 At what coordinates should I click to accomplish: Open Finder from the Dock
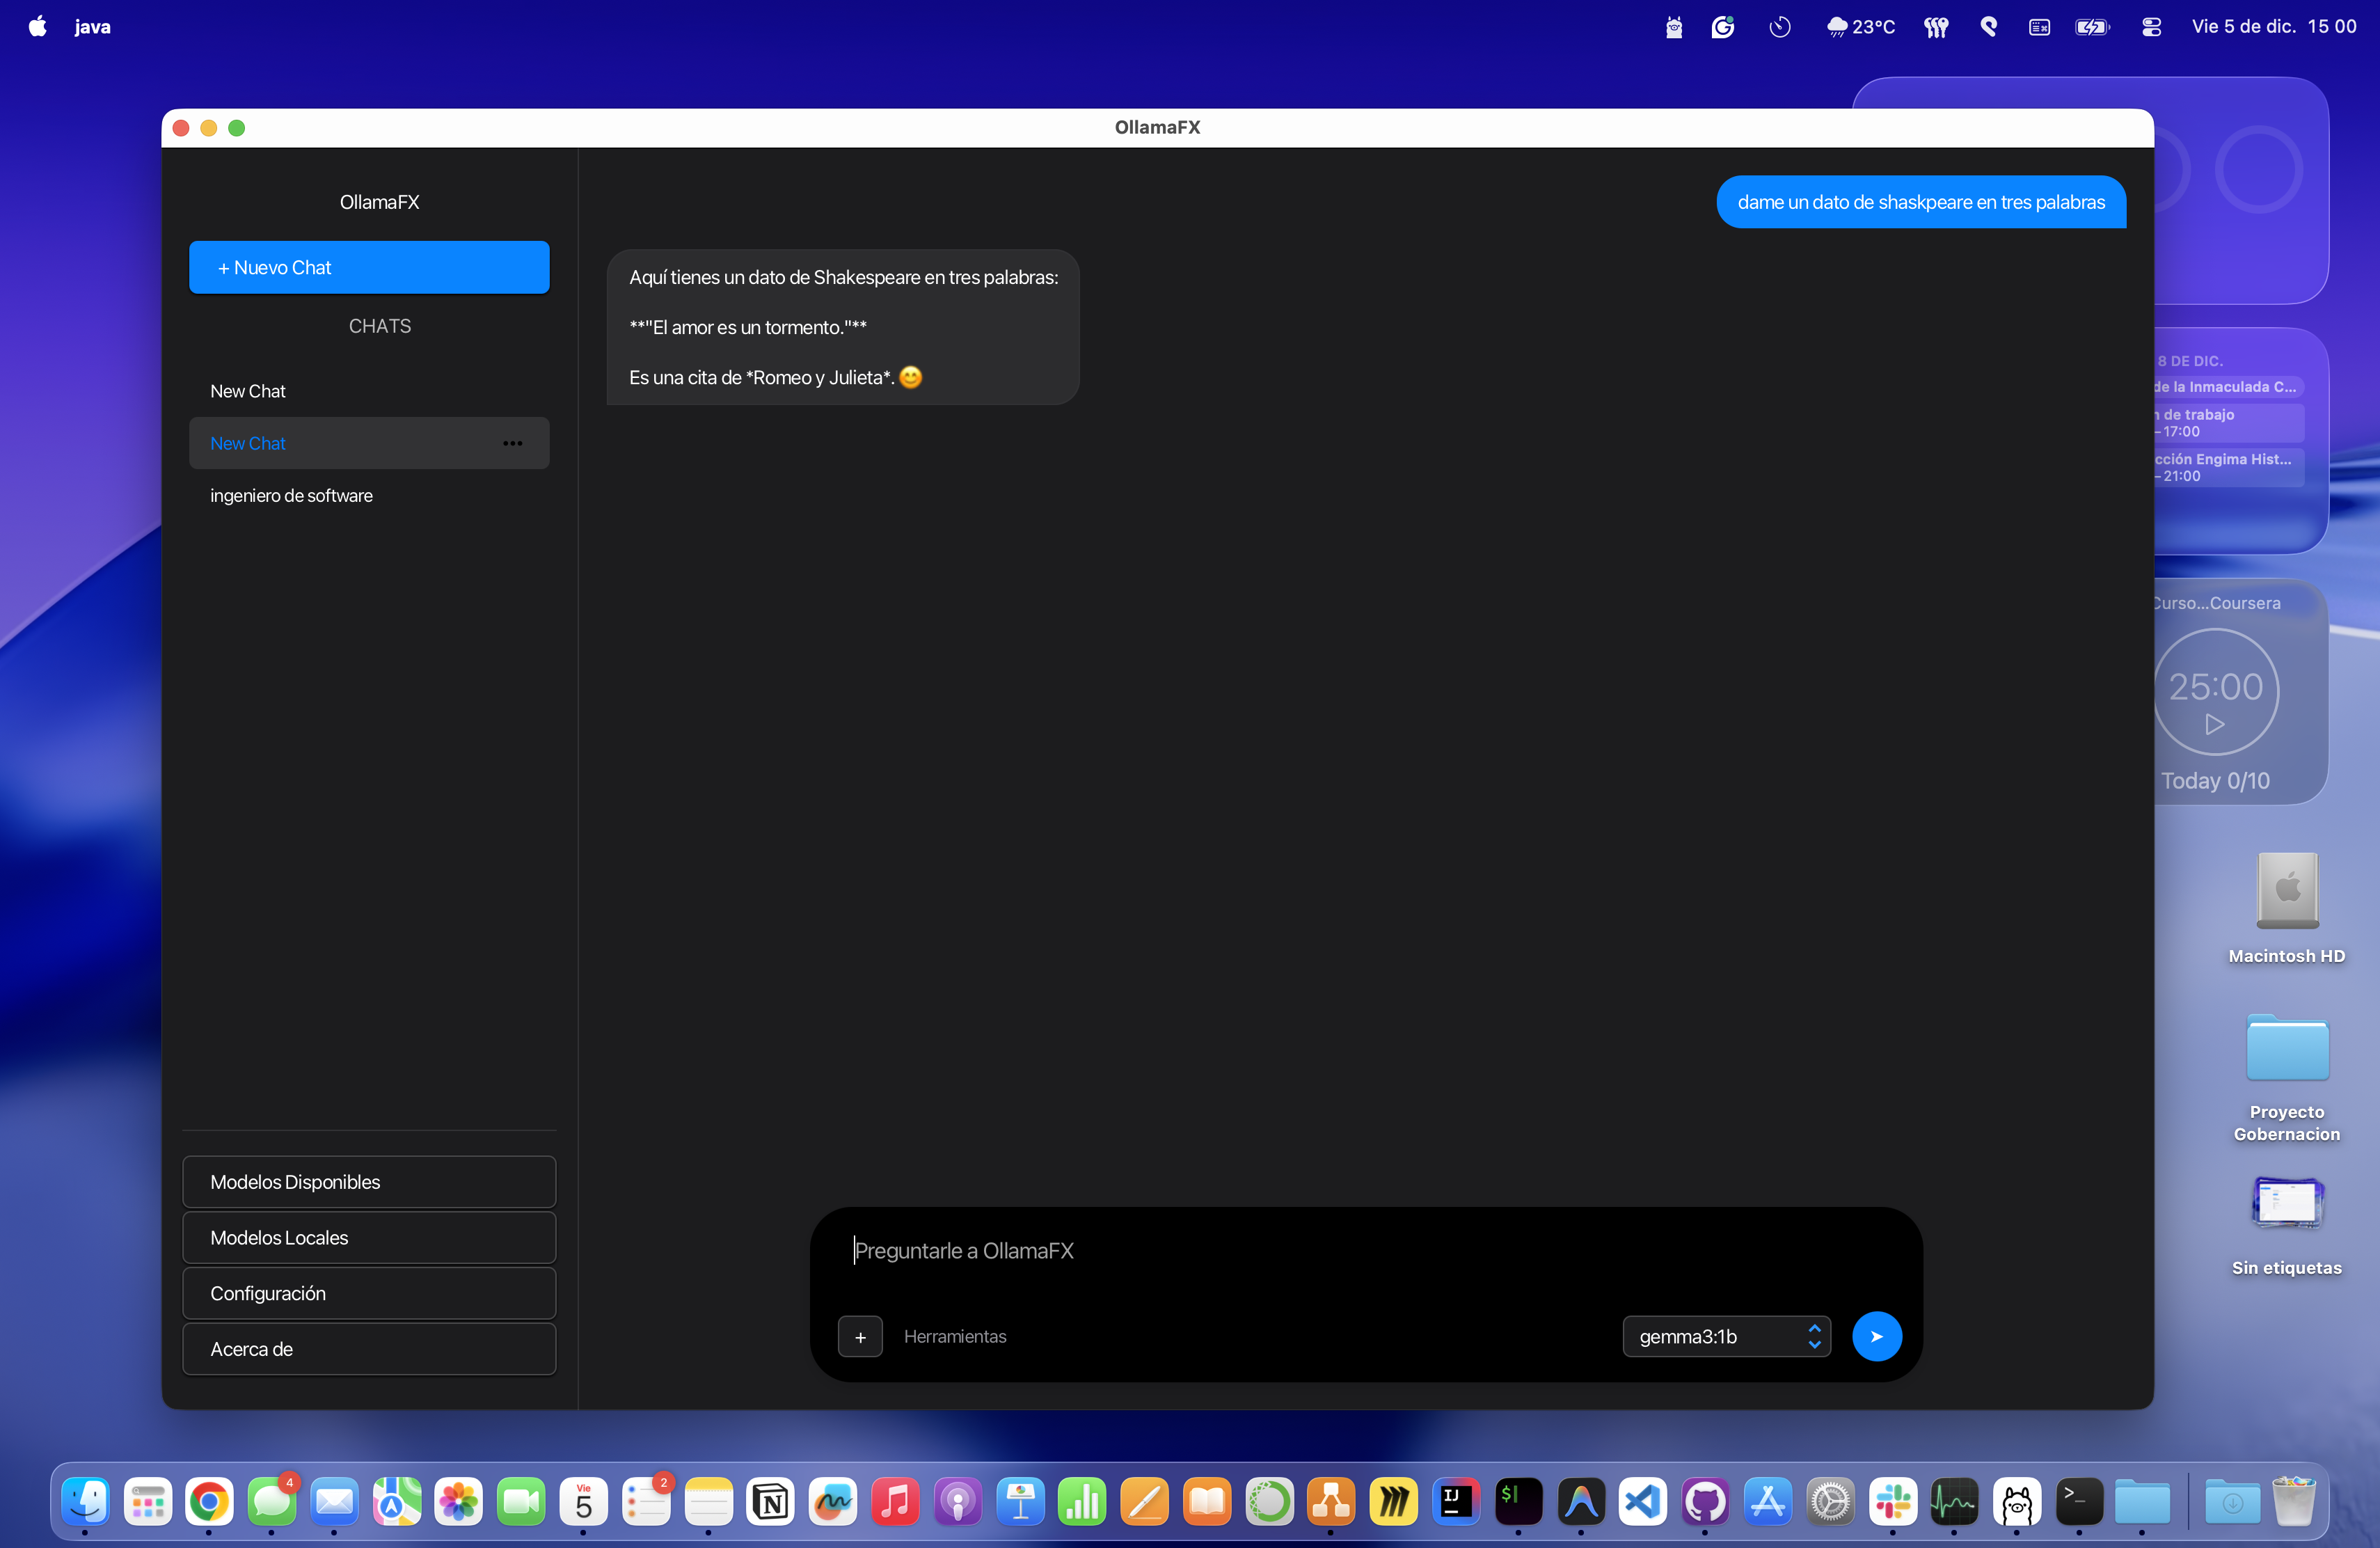point(85,1502)
